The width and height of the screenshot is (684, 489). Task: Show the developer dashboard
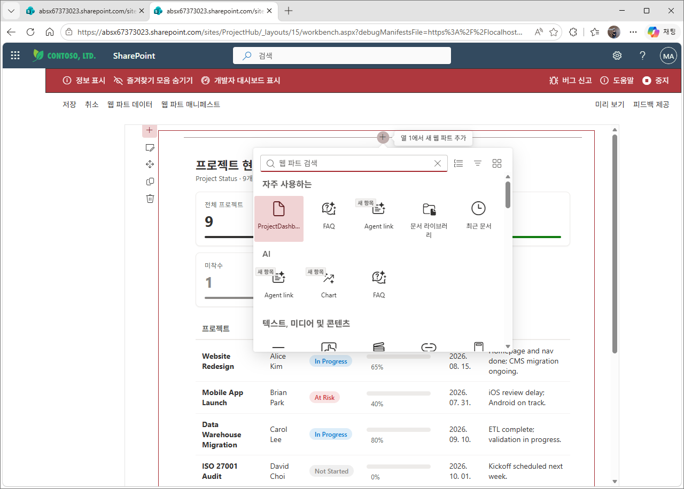click(240, 81)
